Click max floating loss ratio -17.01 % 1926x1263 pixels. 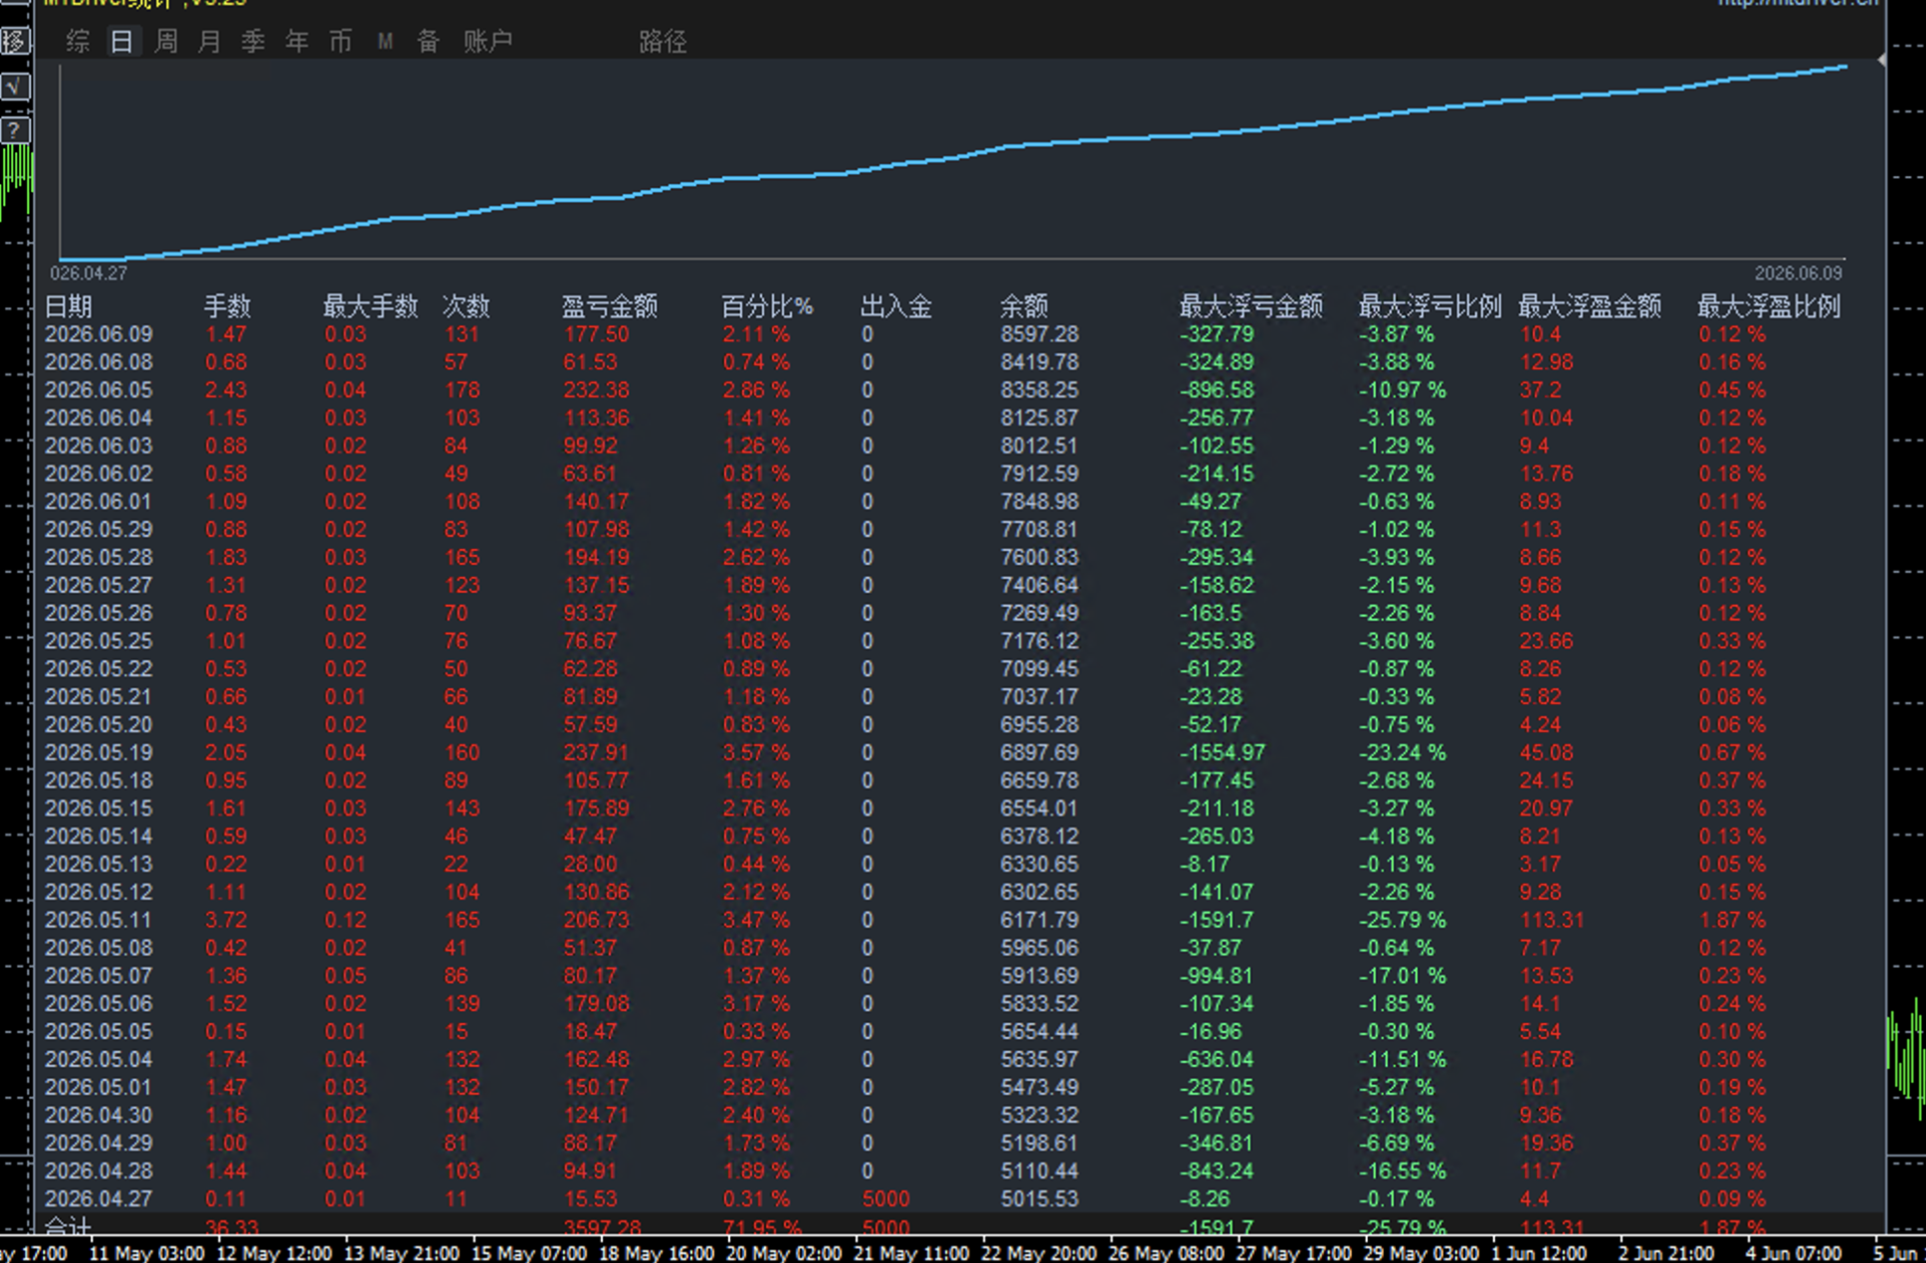coord(1403,976)
